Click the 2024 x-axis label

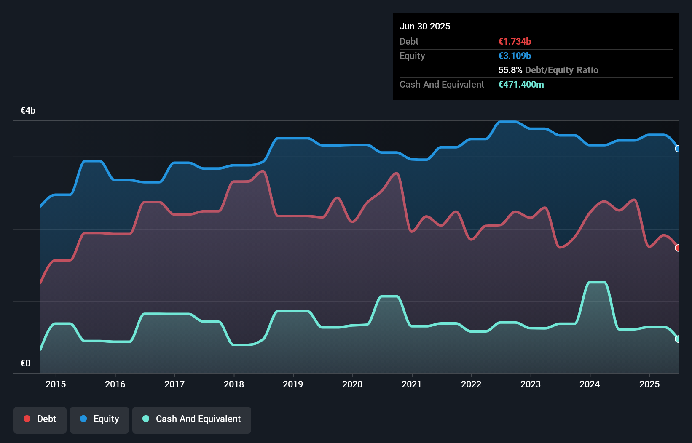[590, 384]
